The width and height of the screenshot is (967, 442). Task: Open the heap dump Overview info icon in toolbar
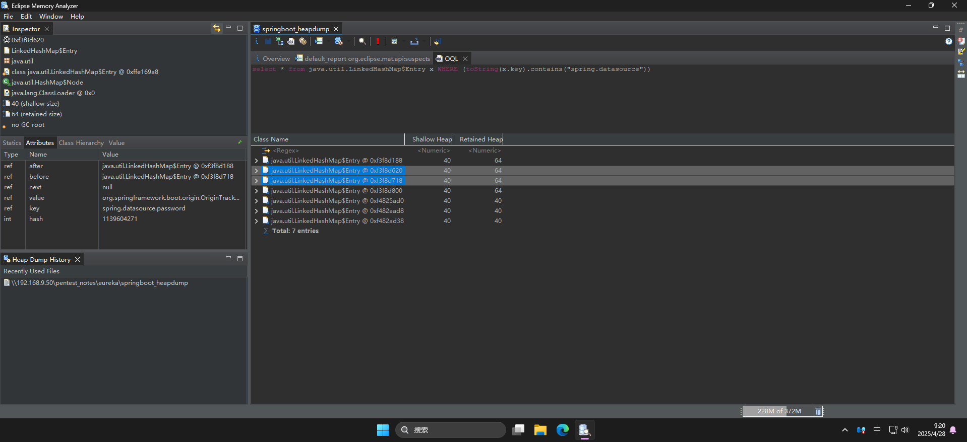tap(256, 41)
